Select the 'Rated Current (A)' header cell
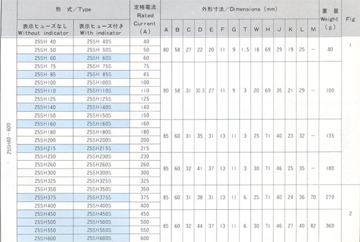Viewport: 360px width, 242px height. pyautogui.click(x=145, y=18)
